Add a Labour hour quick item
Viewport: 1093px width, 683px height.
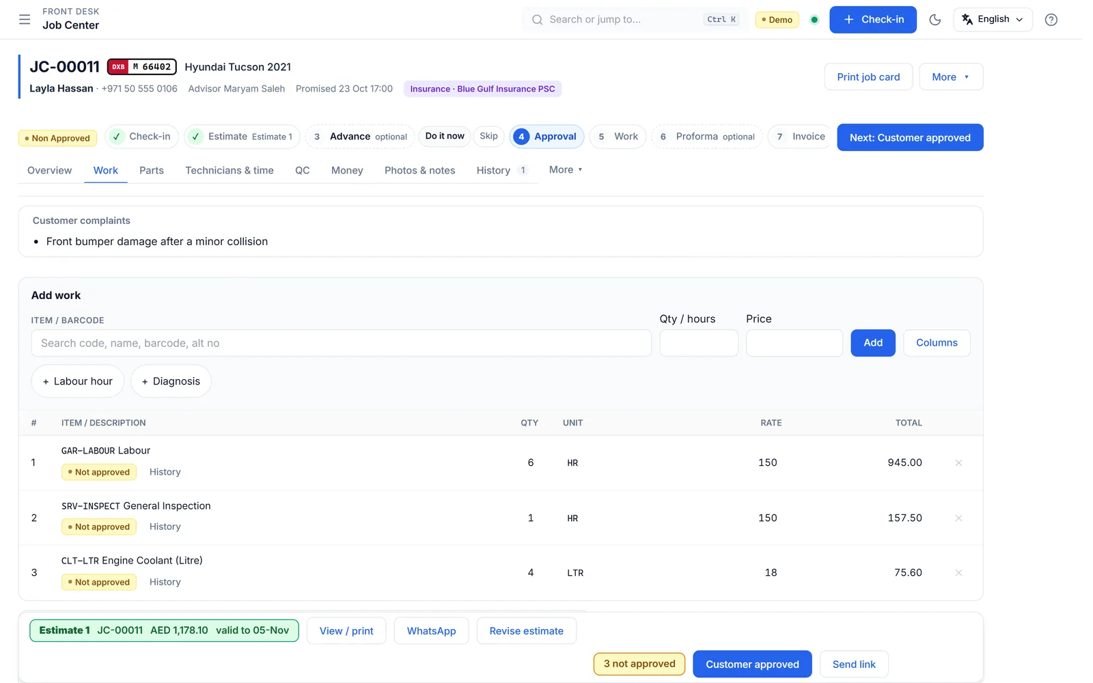tap(78, 381)
